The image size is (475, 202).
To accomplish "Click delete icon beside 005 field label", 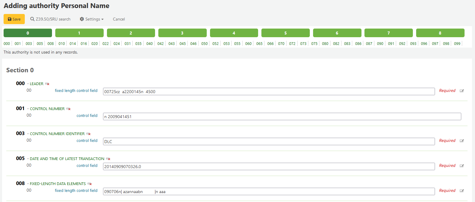I will coord(108,159).
